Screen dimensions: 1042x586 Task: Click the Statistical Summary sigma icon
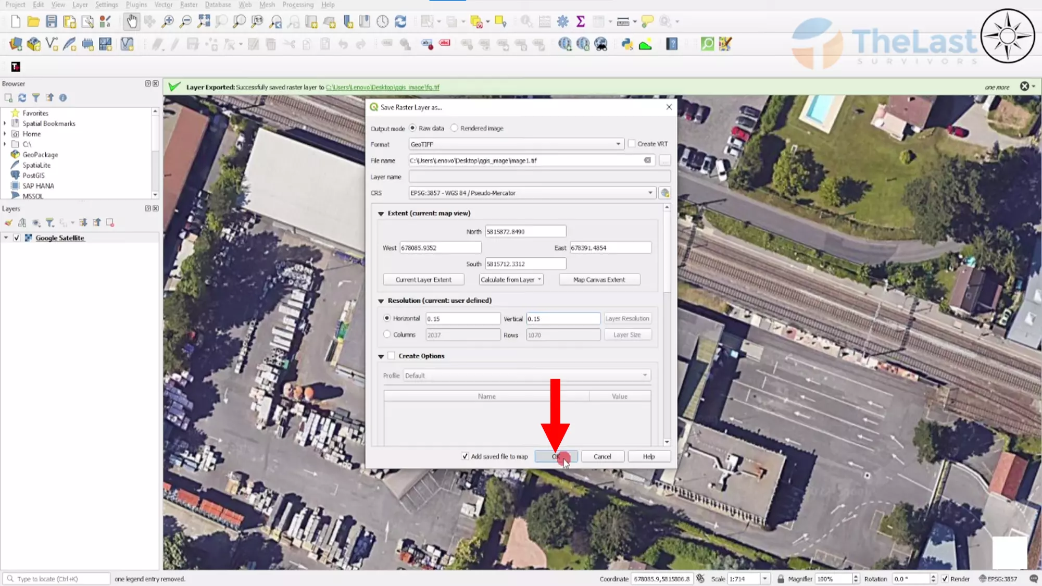coord(580,21)
